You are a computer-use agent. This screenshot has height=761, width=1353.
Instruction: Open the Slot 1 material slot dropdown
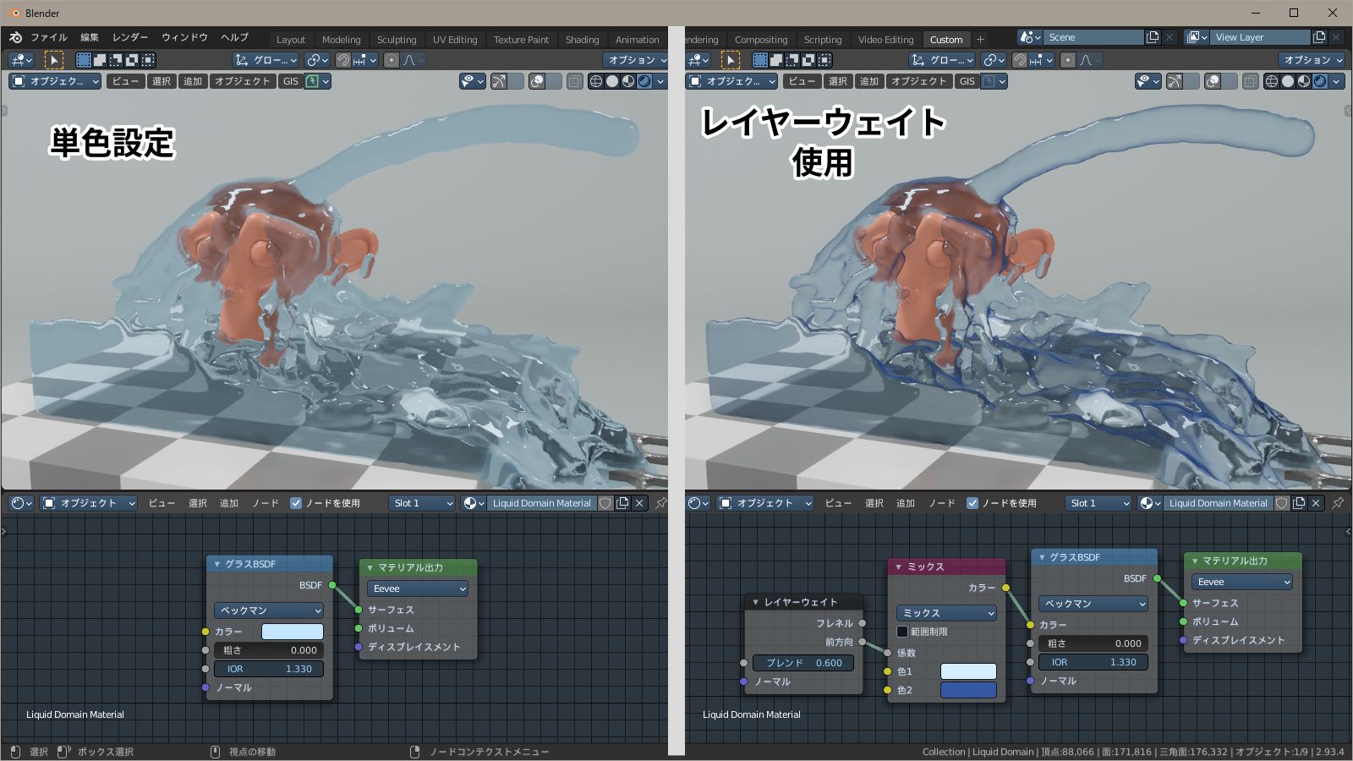point(420,502)
